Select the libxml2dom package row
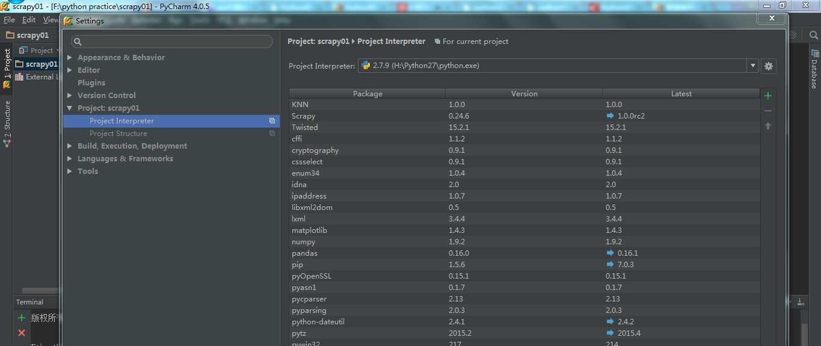 tap(524, 207)
